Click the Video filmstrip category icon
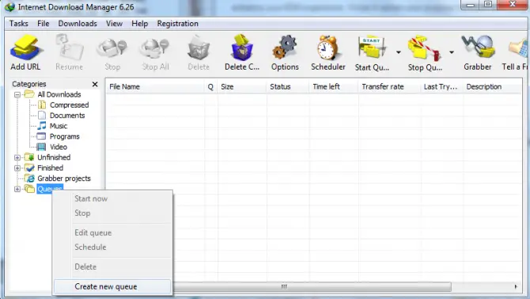530x299 pixels. pyautogui.click(x=41, y=147)
